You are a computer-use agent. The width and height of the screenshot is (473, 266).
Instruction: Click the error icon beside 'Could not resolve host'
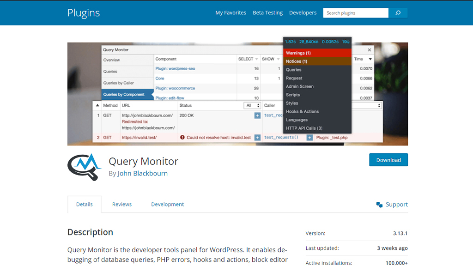point(183,137)
